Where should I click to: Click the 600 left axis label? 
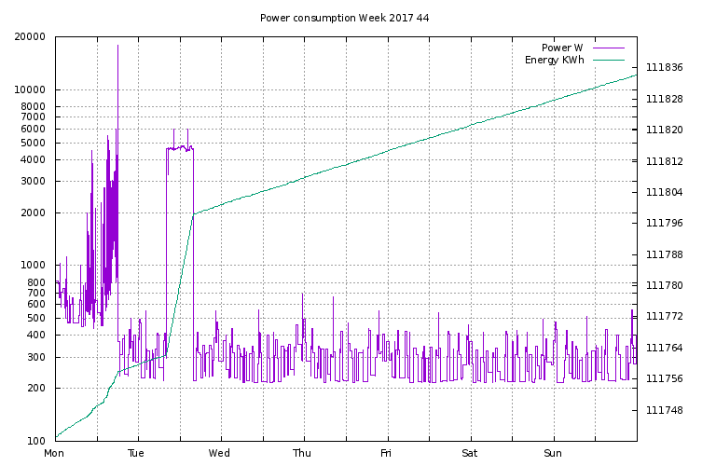(x=36, y=304)
